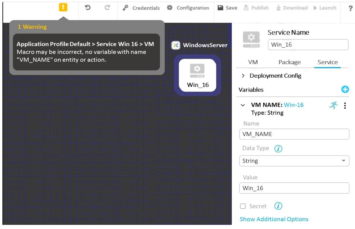Open Credentials from the toolbar
355x229 pixels.
click(141, 8)
